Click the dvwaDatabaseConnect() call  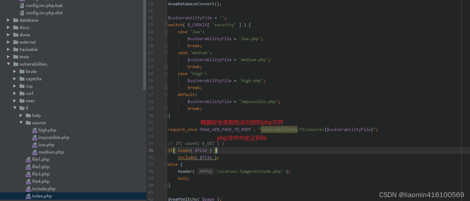click(x=195, y=4)
